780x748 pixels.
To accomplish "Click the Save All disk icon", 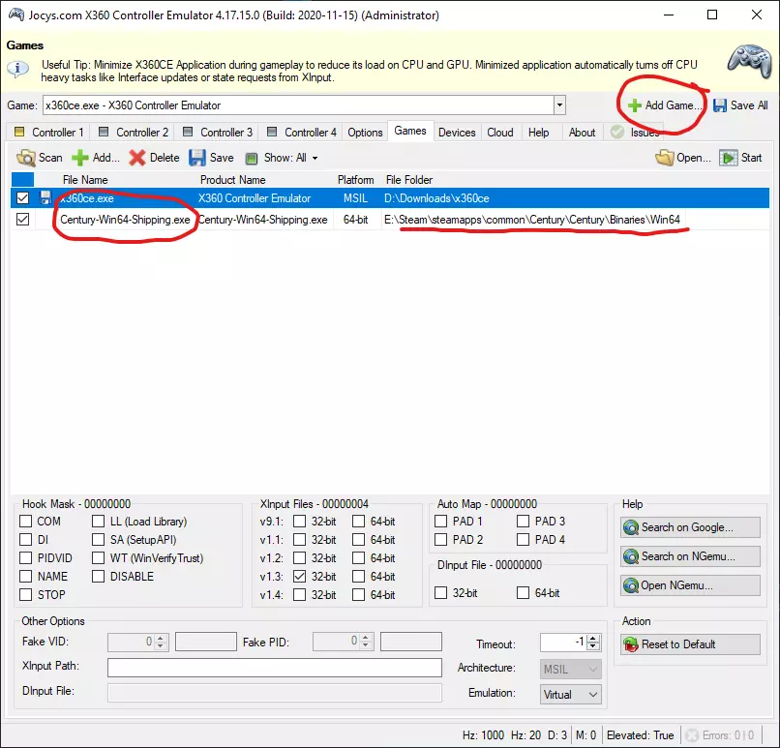I will pos(719,105).
